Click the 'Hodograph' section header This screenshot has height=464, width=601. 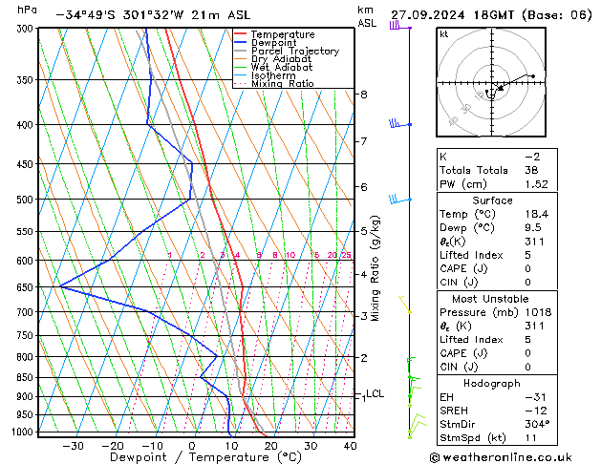click(x=492, y=383)
